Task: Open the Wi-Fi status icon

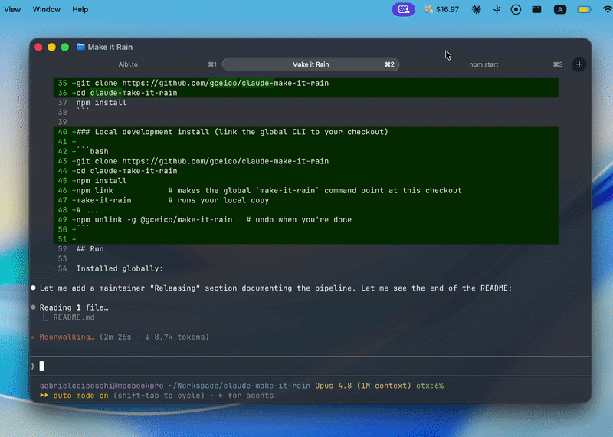Action: point(608,9)
